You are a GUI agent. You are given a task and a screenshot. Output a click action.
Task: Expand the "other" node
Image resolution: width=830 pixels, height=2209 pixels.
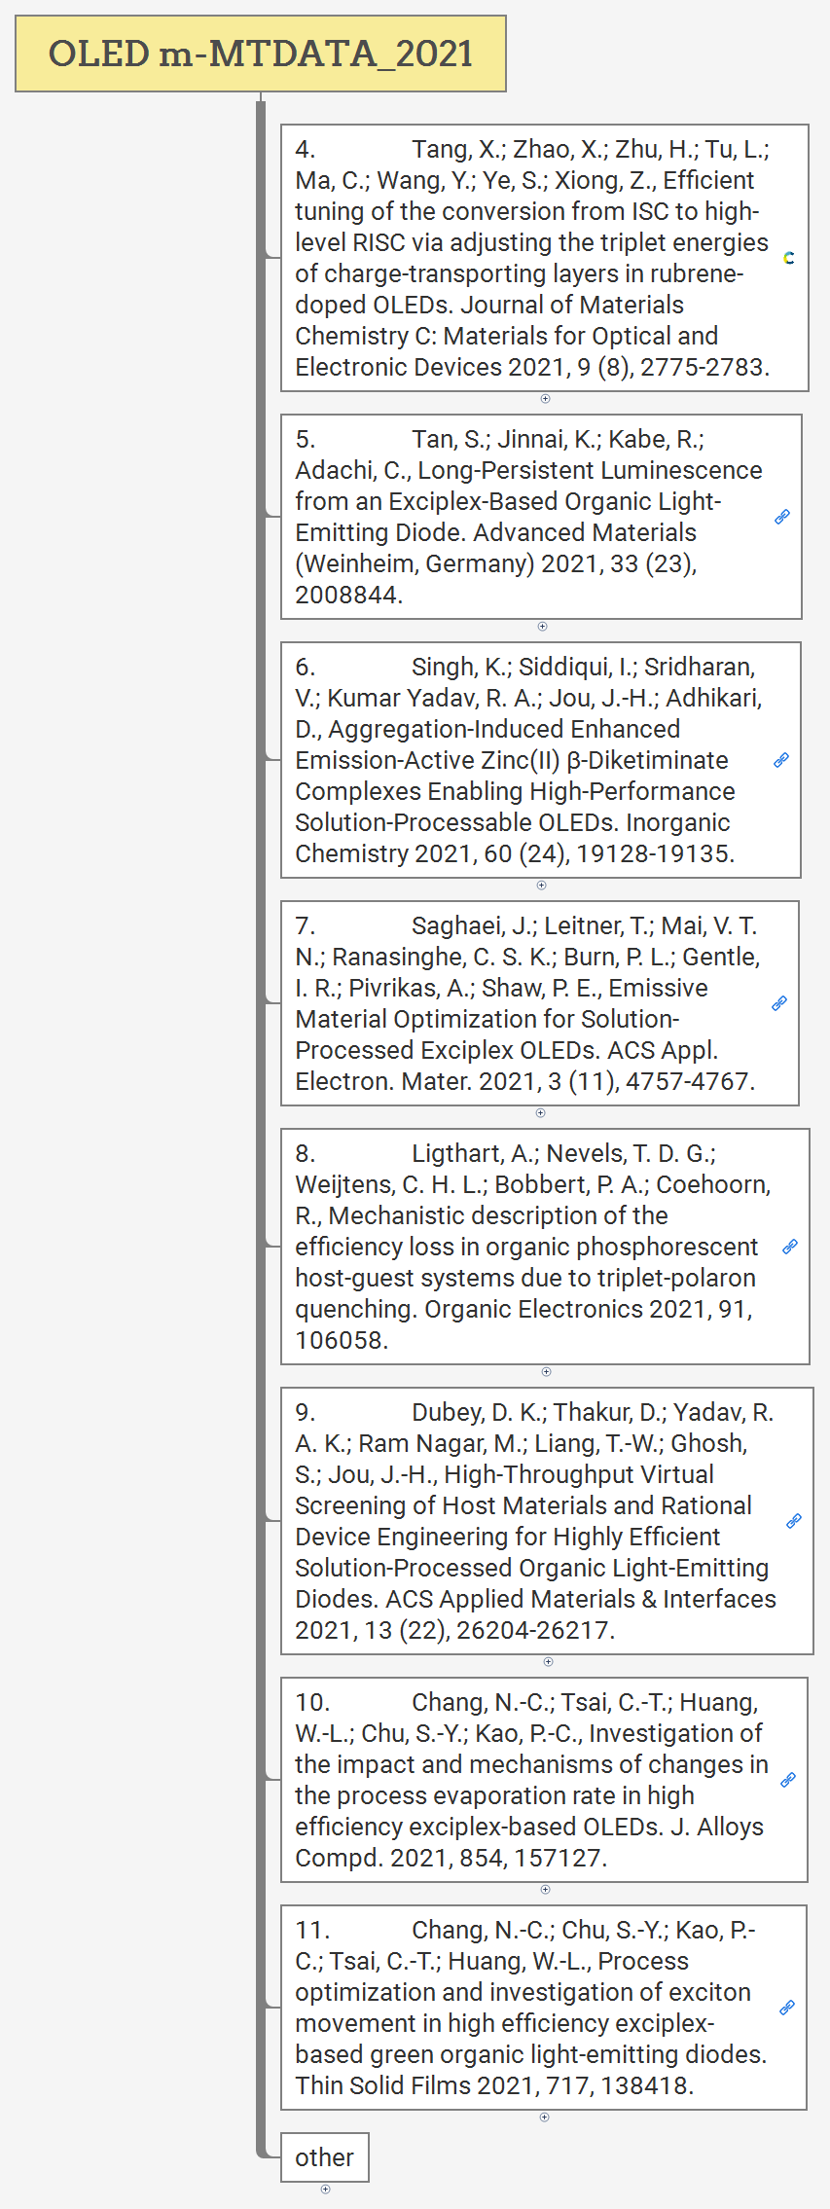click(325, 2190)
